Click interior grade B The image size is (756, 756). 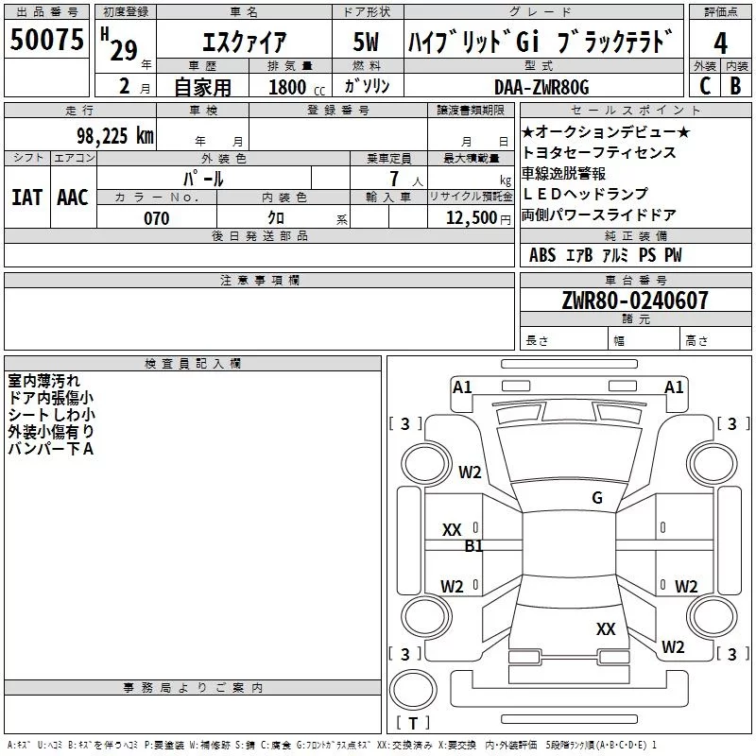click(736, 86)
